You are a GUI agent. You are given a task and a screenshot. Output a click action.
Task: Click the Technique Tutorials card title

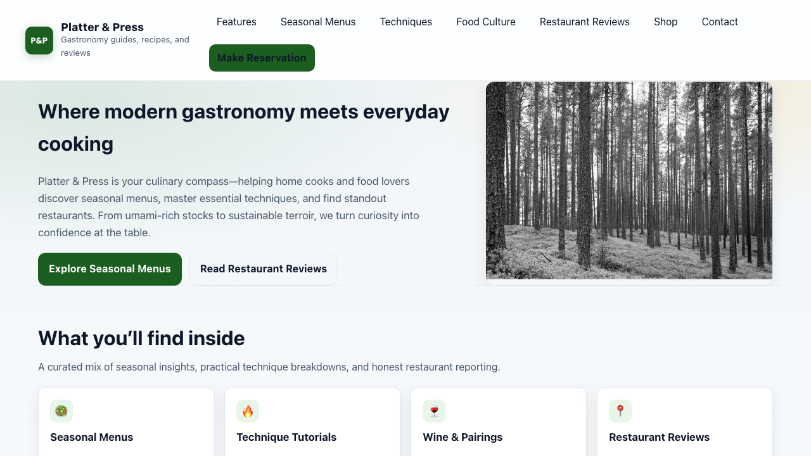(x=286, y=437)
